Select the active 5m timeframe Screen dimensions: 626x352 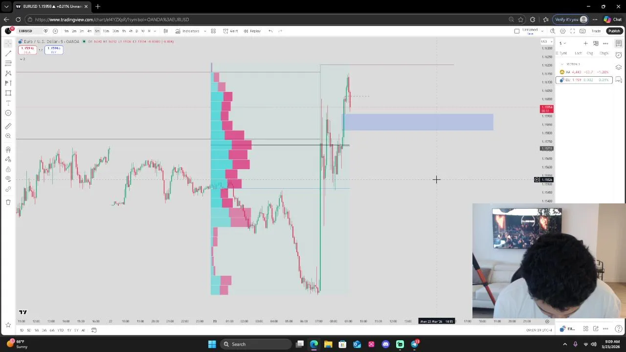(x=97, y=31)
